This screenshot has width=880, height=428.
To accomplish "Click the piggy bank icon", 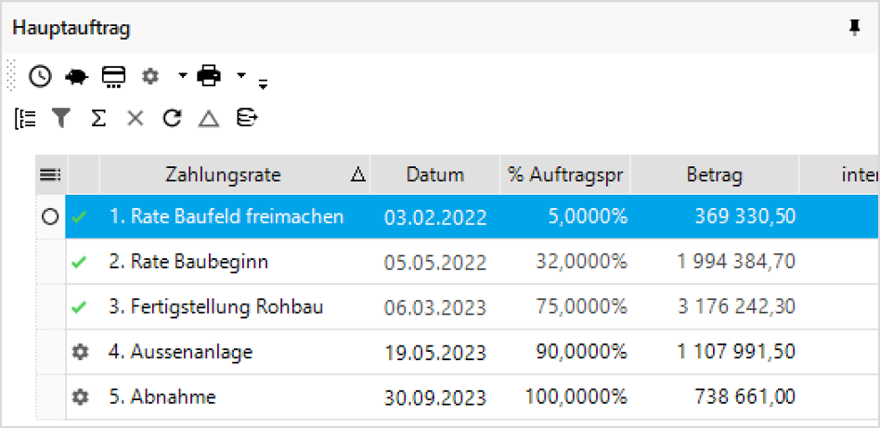I will click(x=77, y=76).
